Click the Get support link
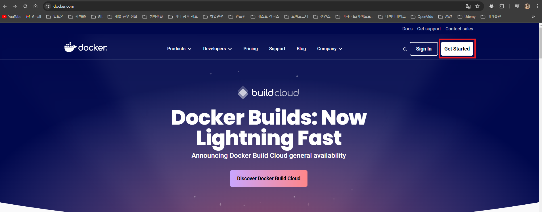The width and height of the screenshot is (542, 212). (429, 29)
